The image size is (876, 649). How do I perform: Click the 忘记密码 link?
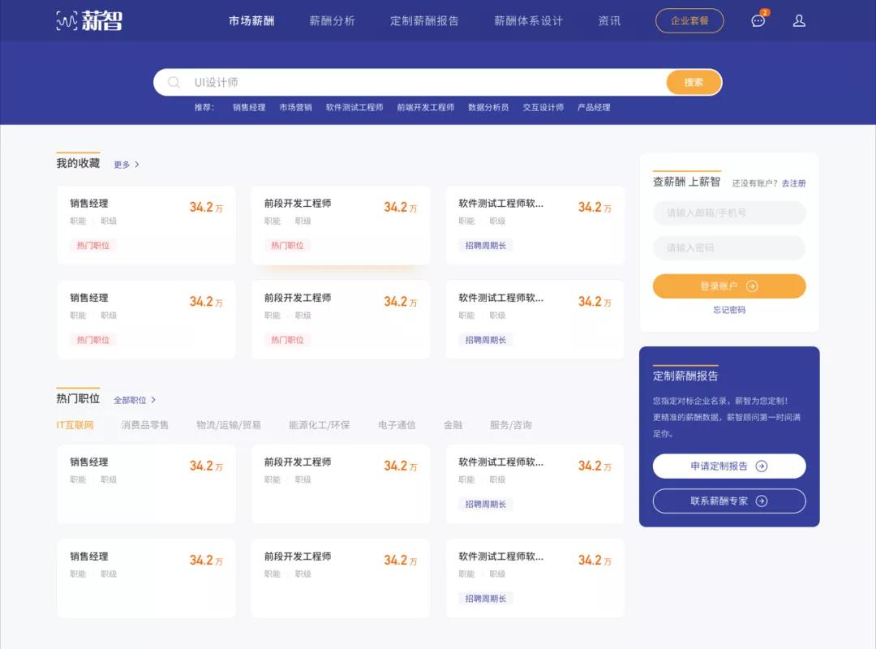point(729,310)
